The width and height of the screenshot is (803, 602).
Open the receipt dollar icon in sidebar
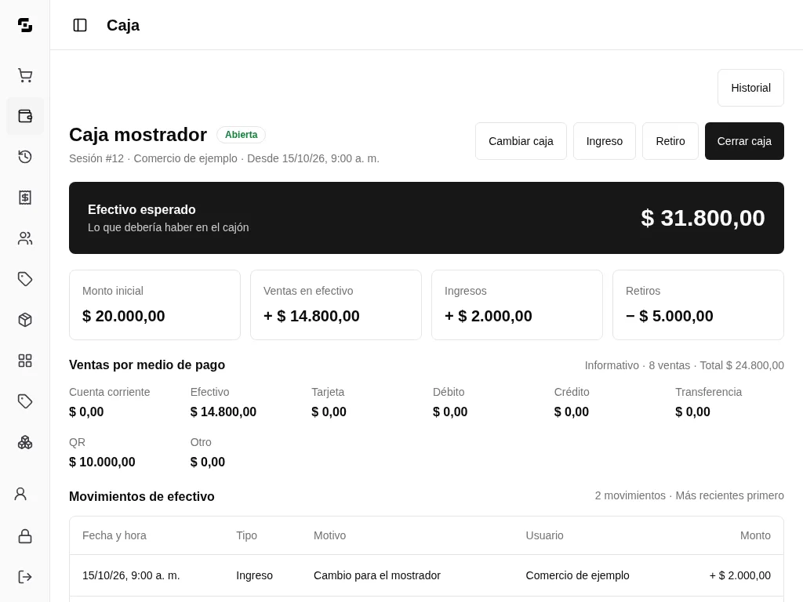(x=25, y=198)
